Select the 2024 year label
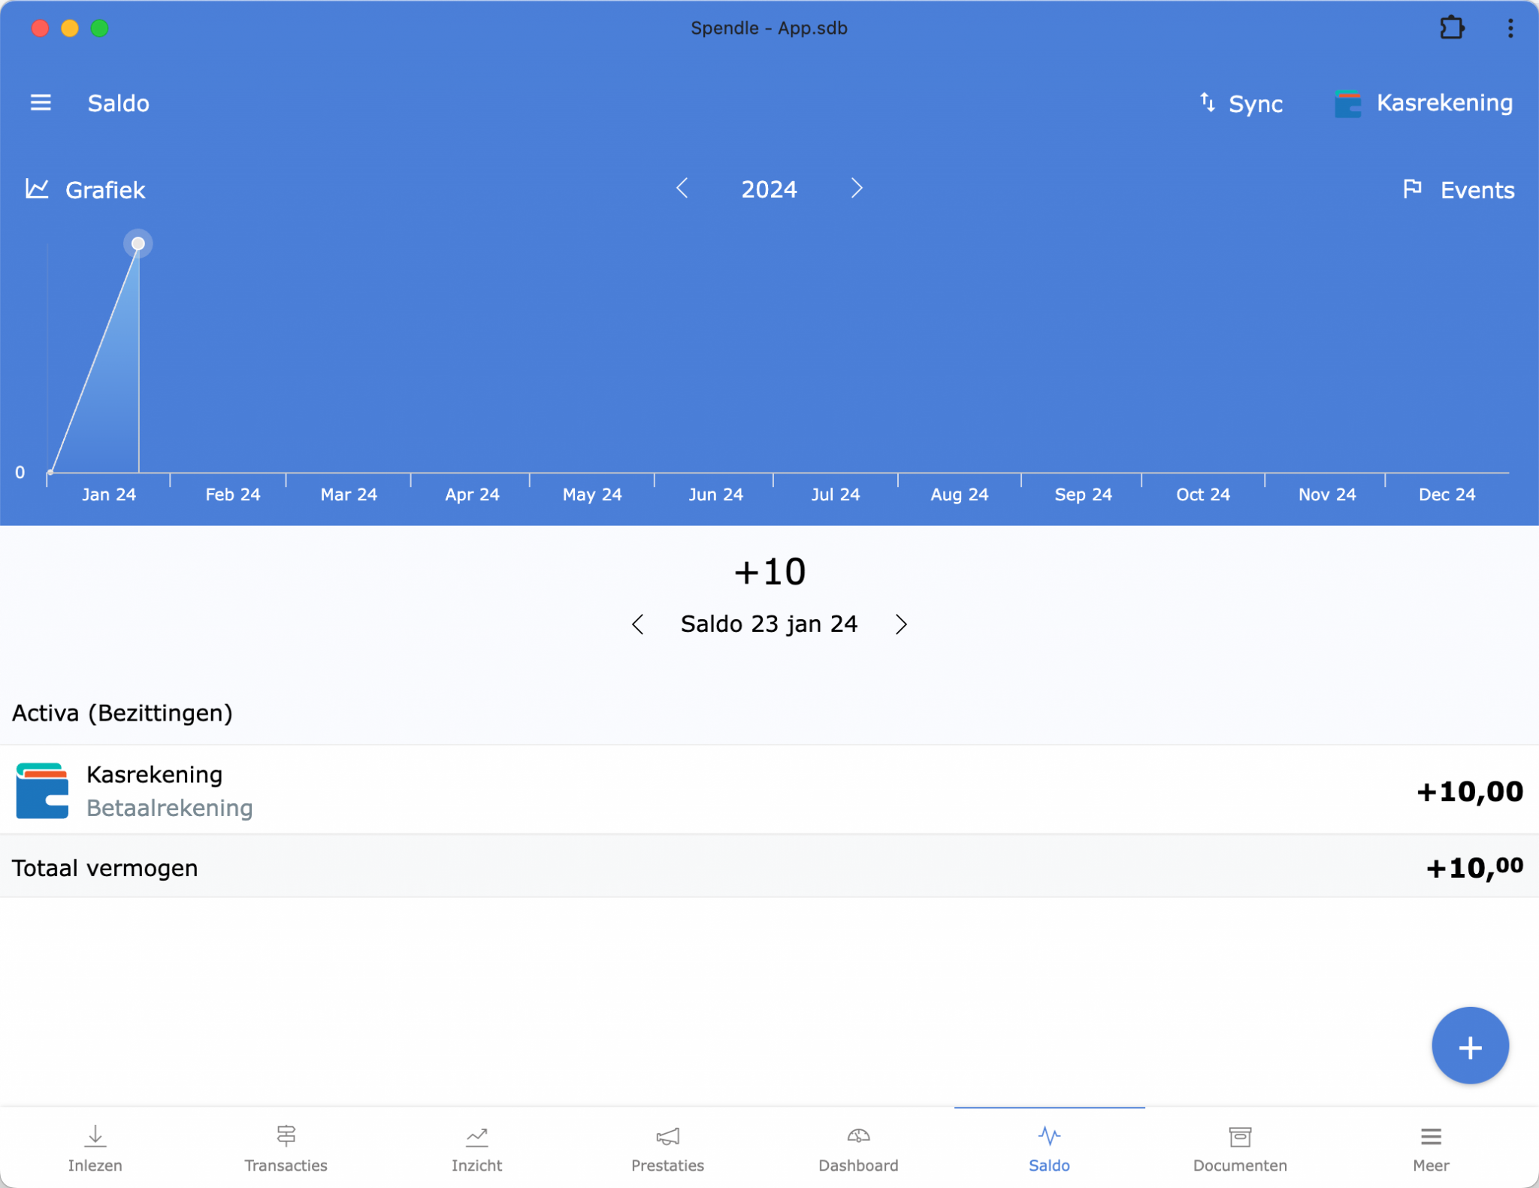Screen dimensions: 1539x1188 click(x=769, y=189)
